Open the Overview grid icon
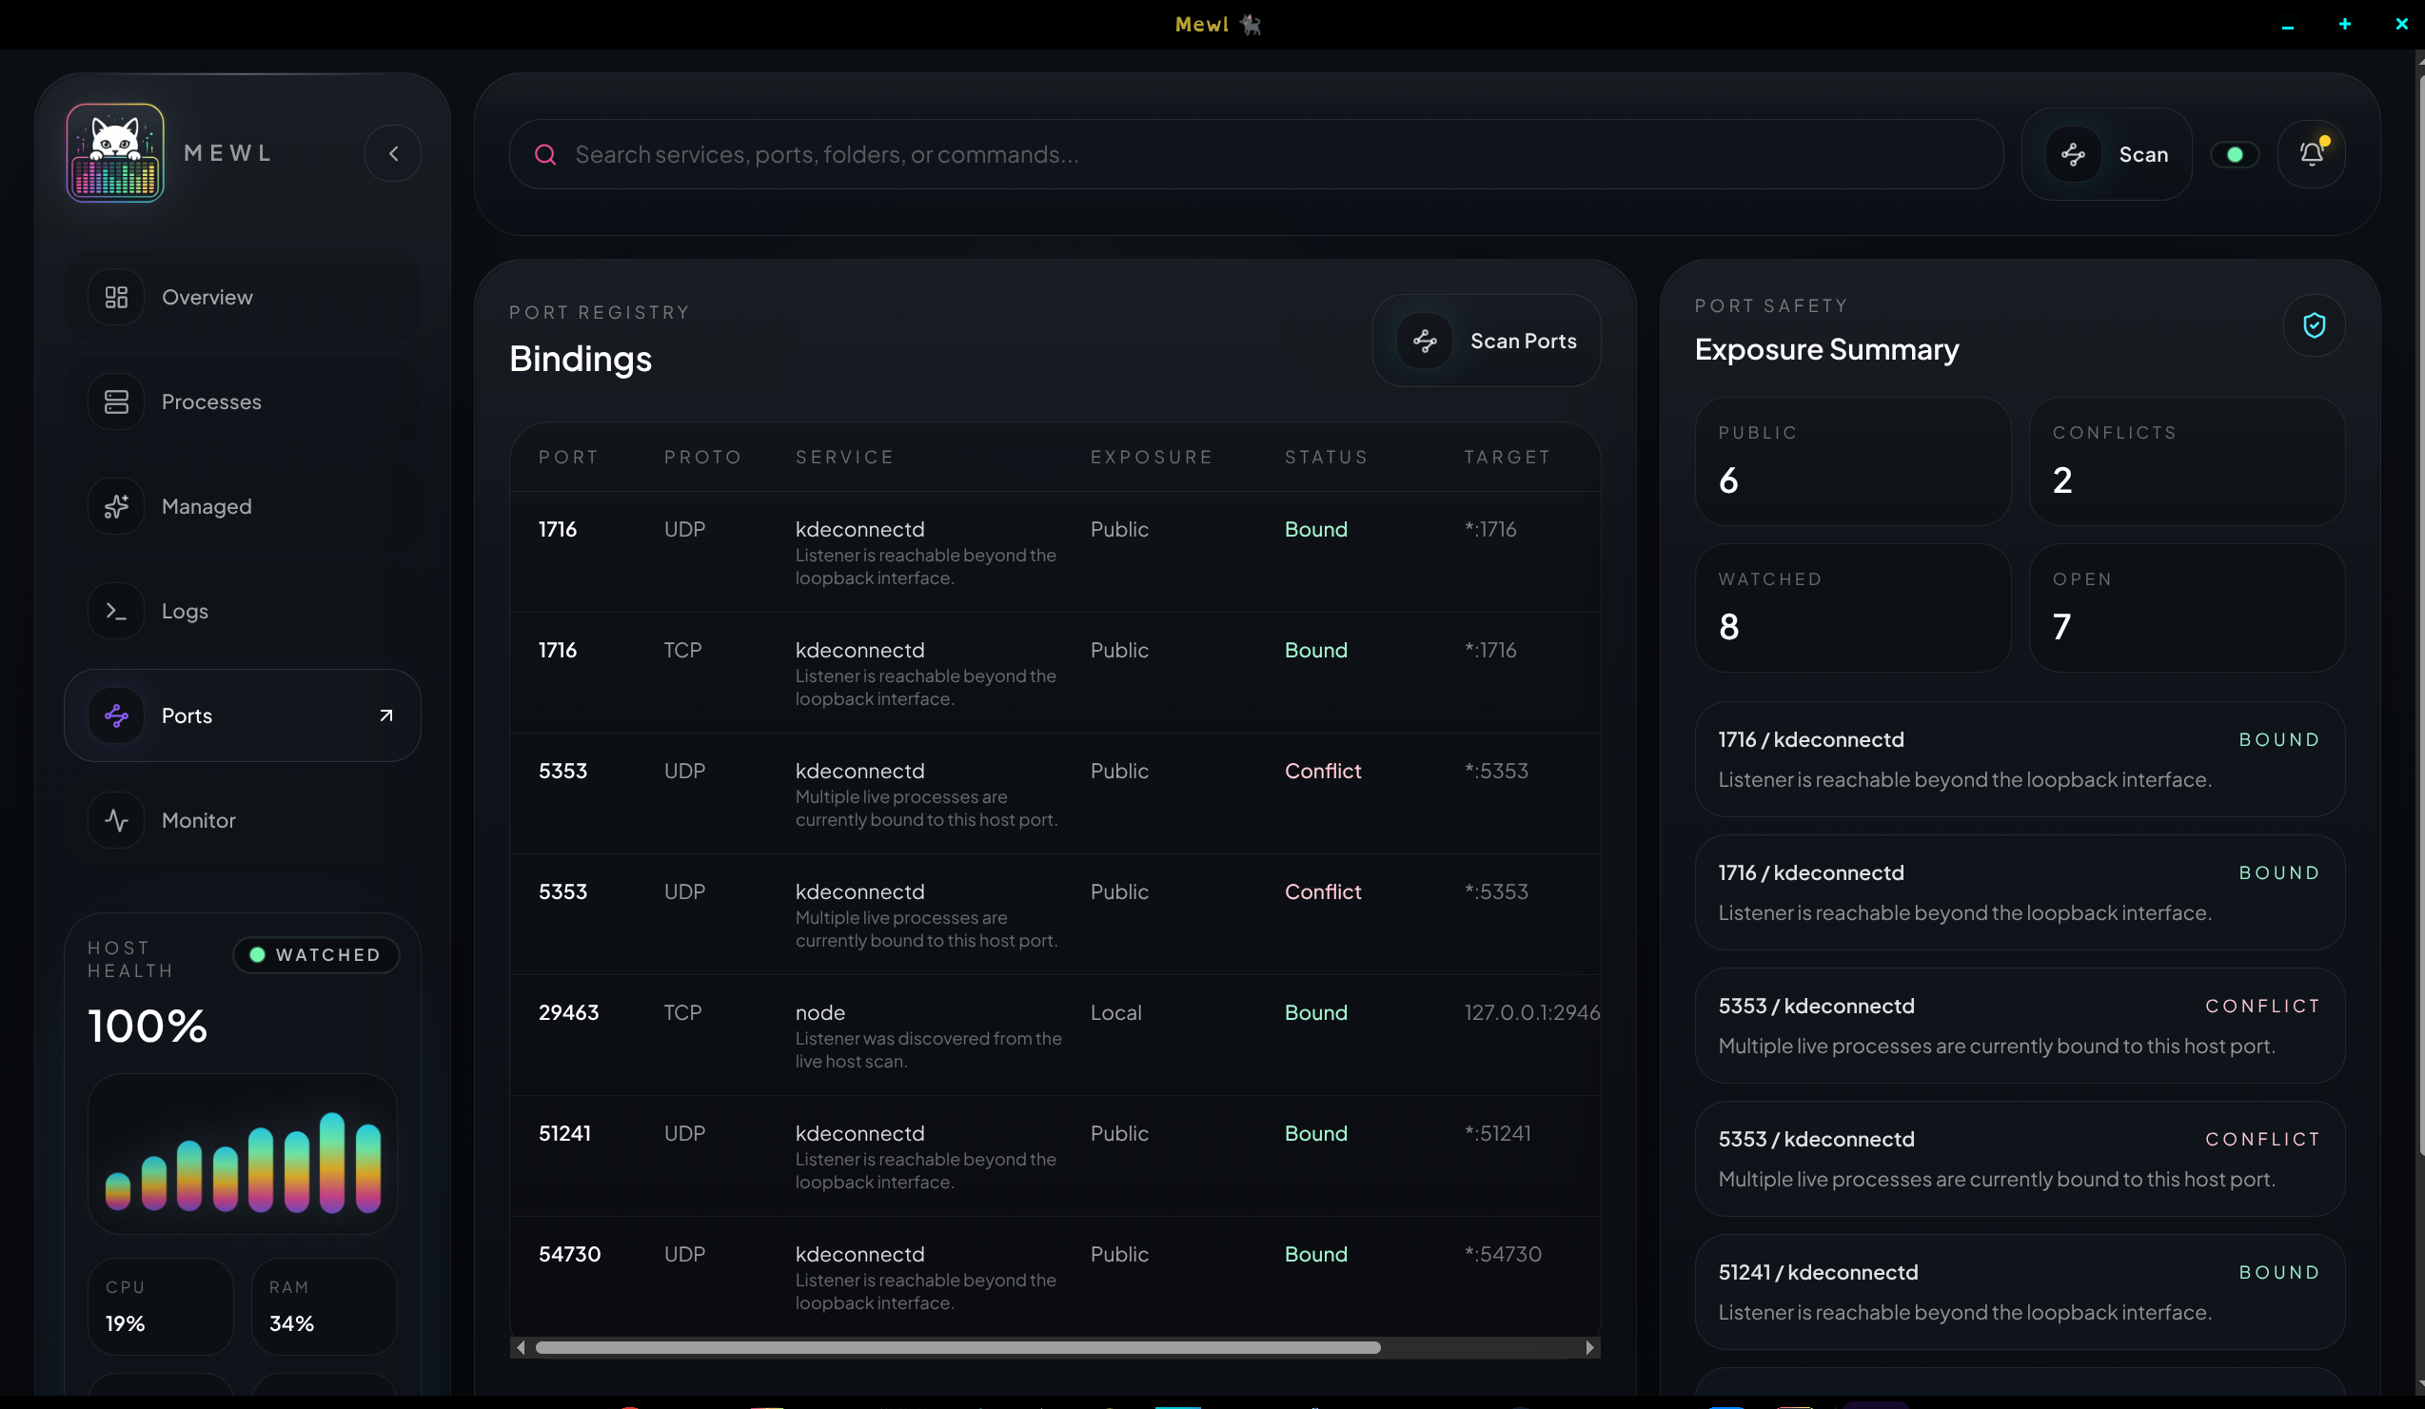The width and height of the screenshot is (2425, 1409). click(x=116, y=297)
